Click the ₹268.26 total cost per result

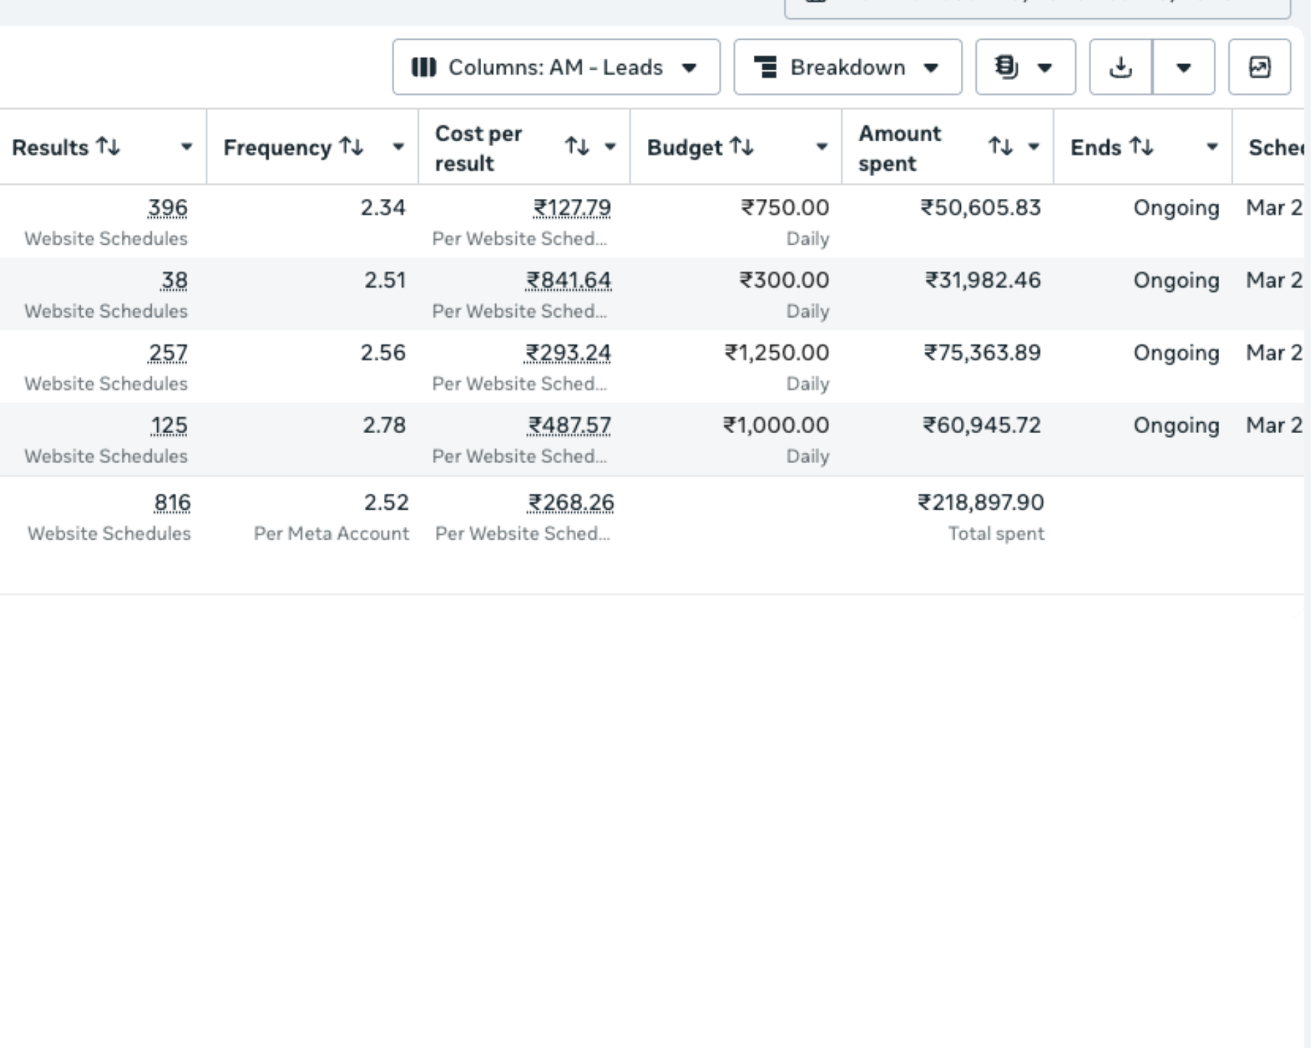tap(571, 503)
